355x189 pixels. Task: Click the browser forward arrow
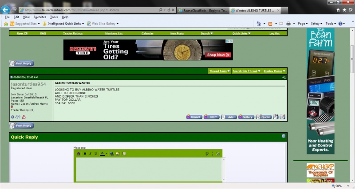pos(14,10)
